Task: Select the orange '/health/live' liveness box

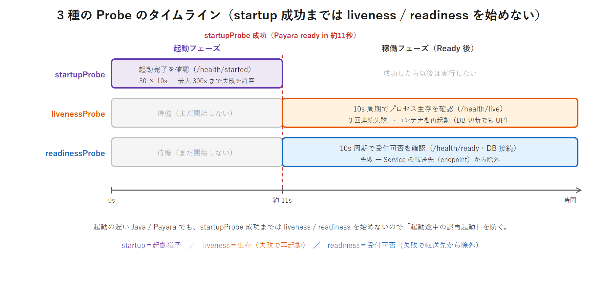Action: (430, 113)
